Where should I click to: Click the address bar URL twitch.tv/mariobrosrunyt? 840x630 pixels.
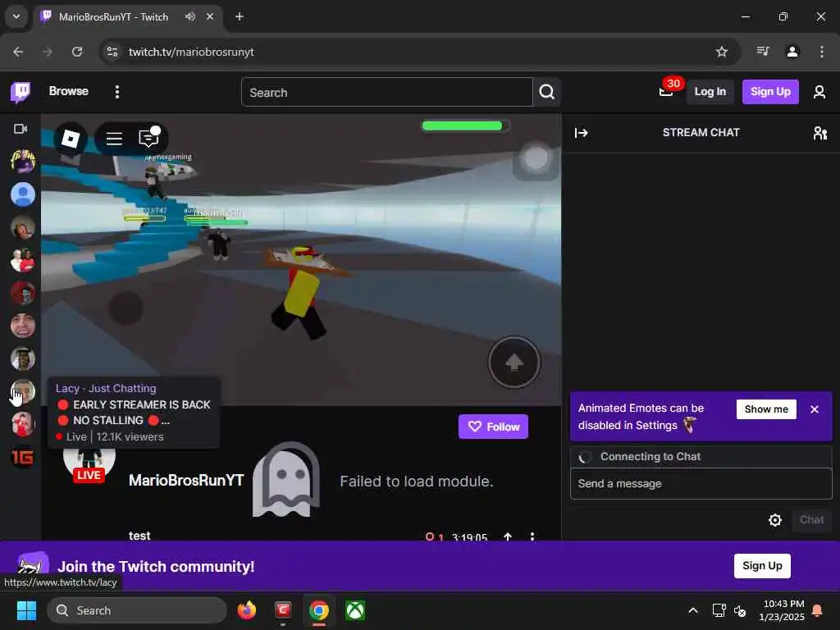coord(191,52)
